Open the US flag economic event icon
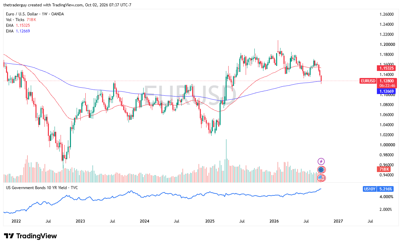This screenshot has height=246, width=402. [321, 178]
